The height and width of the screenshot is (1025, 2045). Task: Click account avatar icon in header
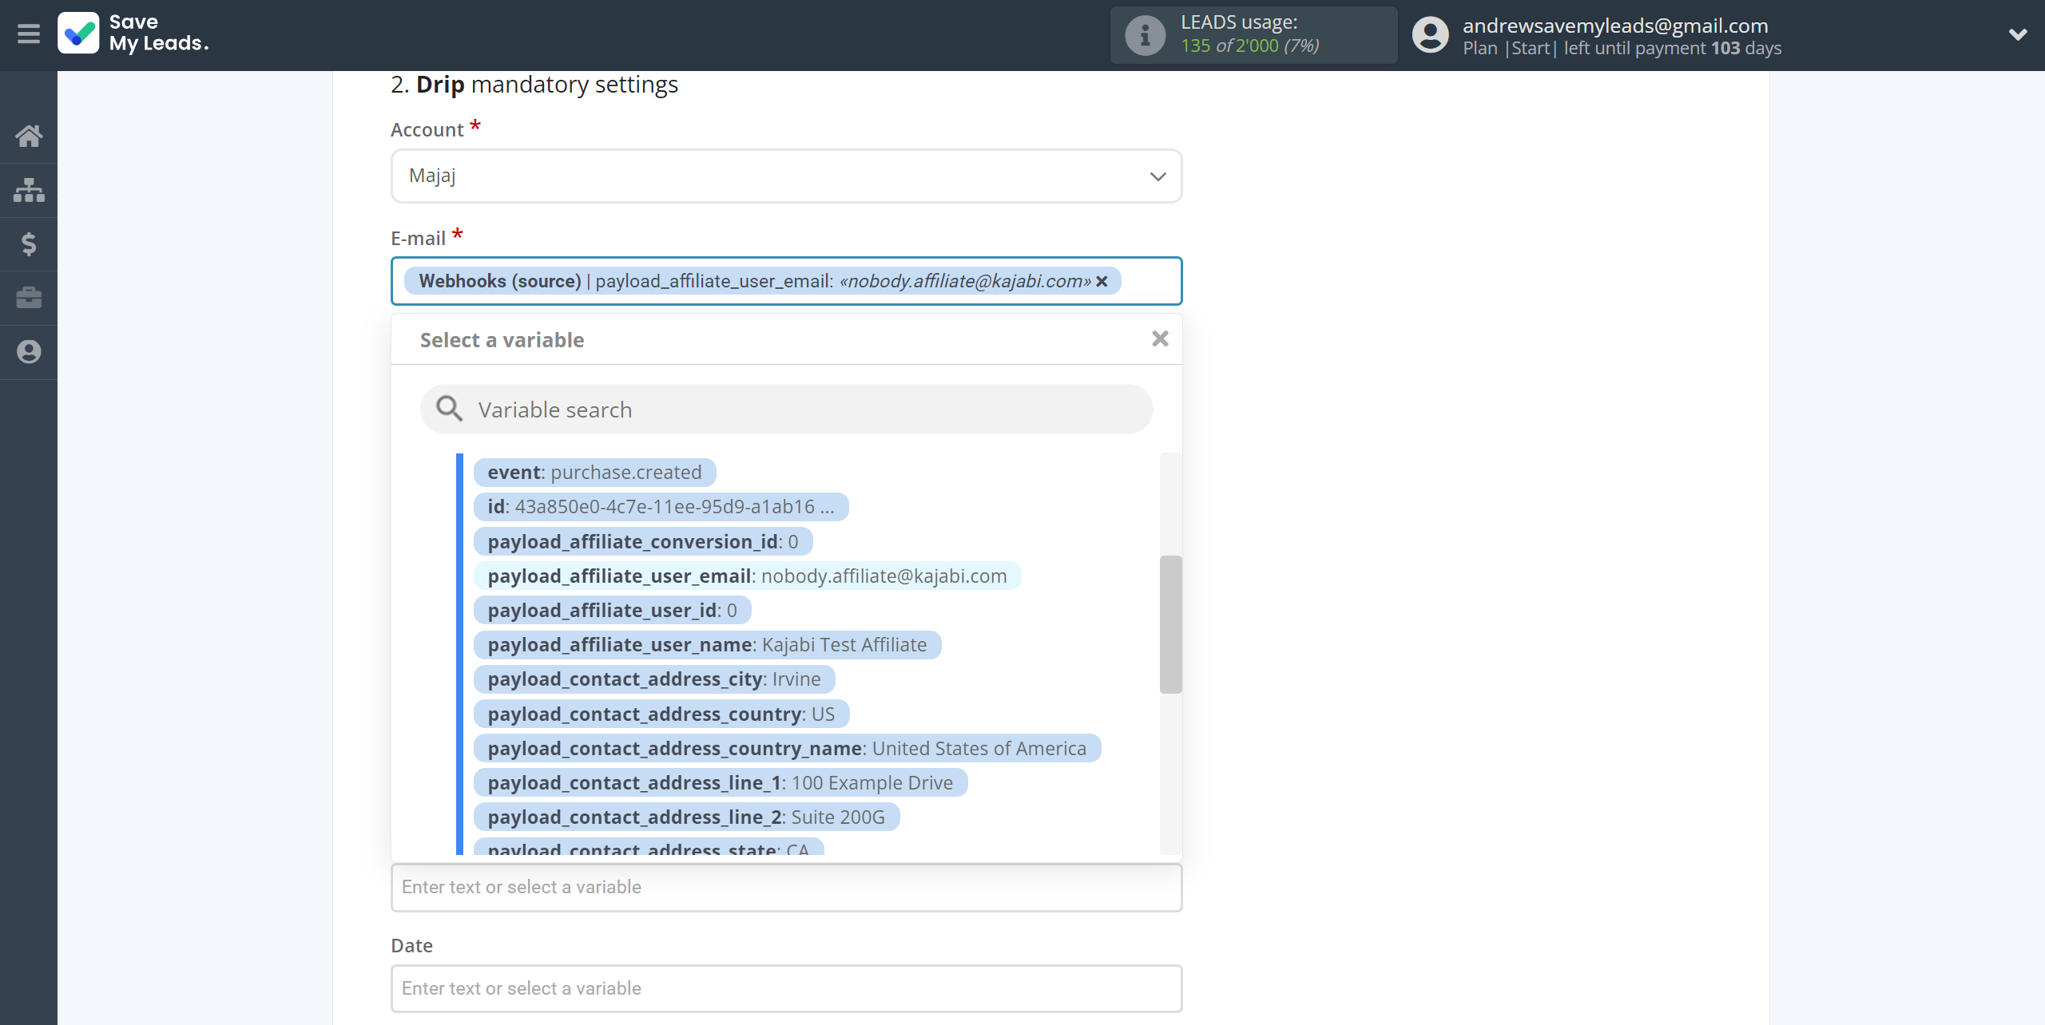coord(1430,35)
